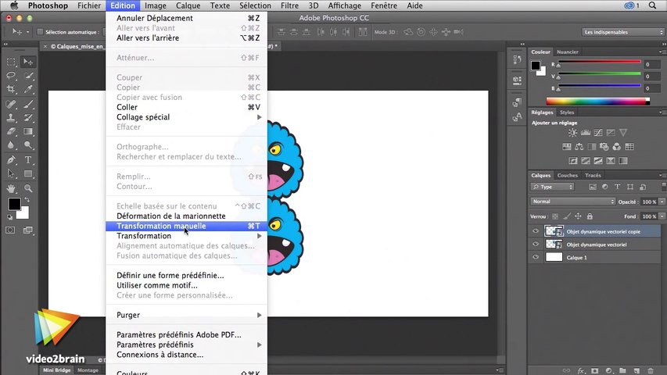The image size is (667, 375).
Task: Select the Zoom tool
Action: tap(28, 188)
